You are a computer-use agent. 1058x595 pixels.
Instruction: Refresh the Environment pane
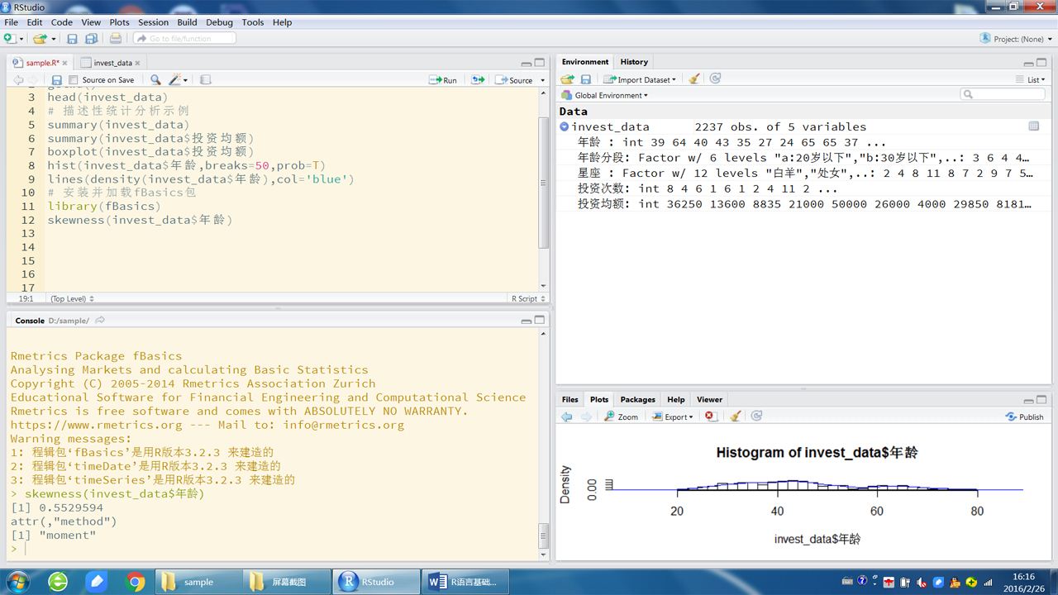click(x=715, y=79)
